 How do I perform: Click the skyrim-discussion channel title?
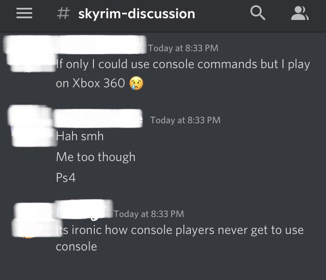click(136, 14)
